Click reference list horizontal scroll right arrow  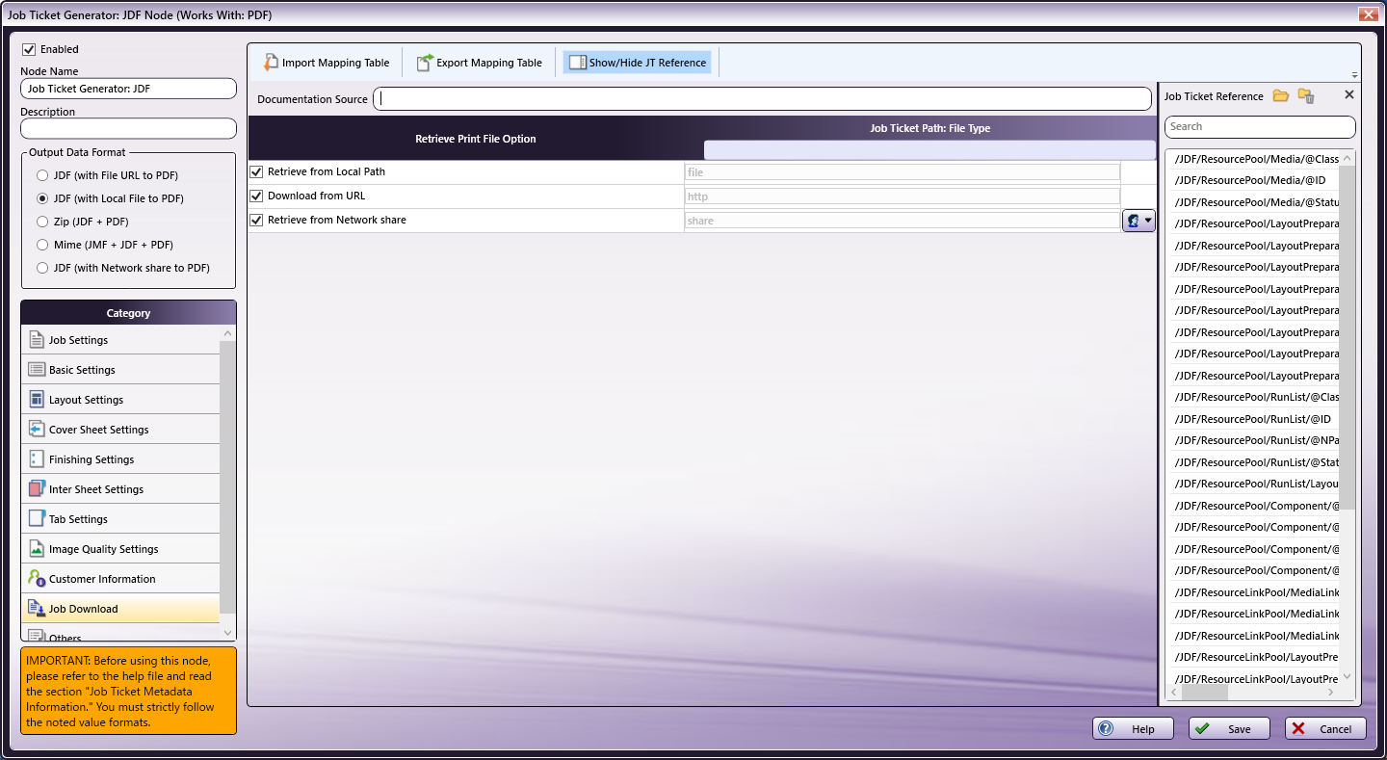pos(1331,692)
